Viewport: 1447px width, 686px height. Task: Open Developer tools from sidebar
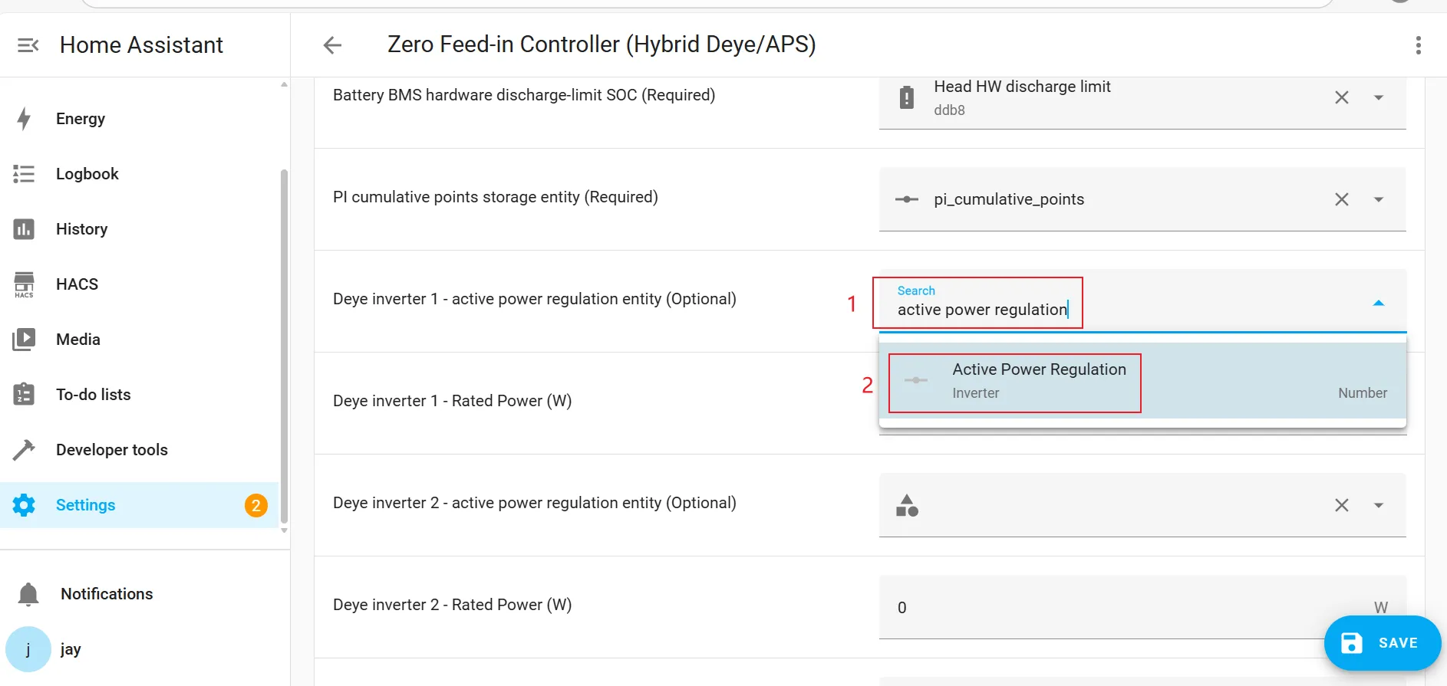pos(111,450)
